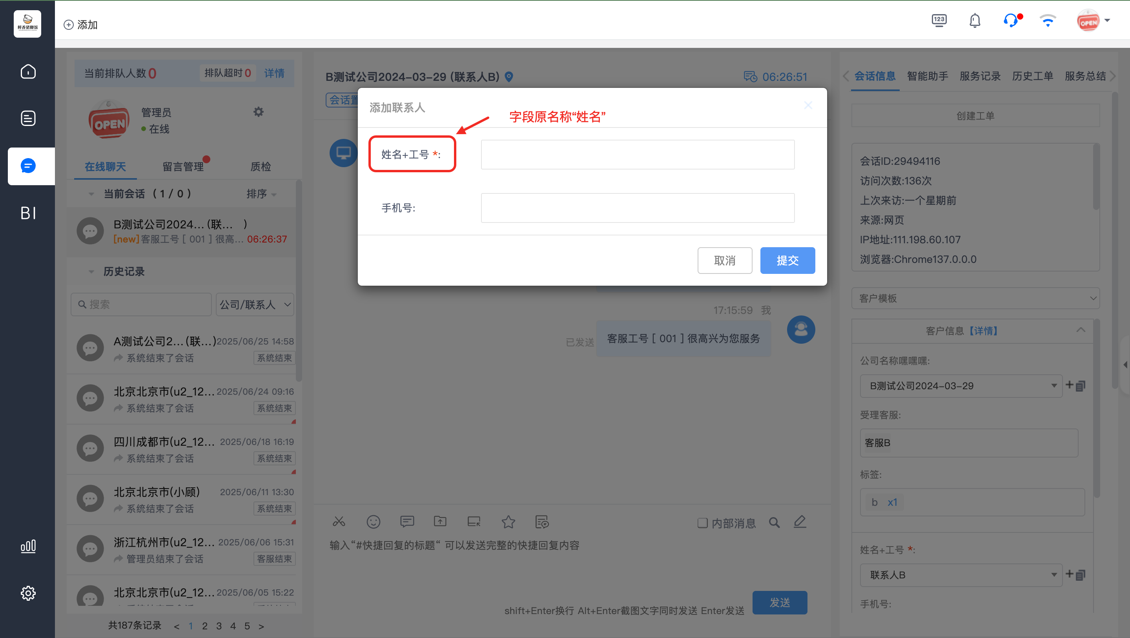Click the 添加 plus button at top
The height and width of the screenshot is (638, 1130).
coord(81,25)
